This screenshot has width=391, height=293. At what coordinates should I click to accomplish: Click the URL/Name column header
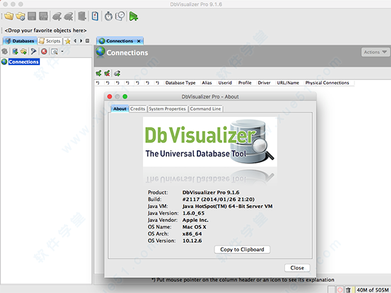coord(288,83)
